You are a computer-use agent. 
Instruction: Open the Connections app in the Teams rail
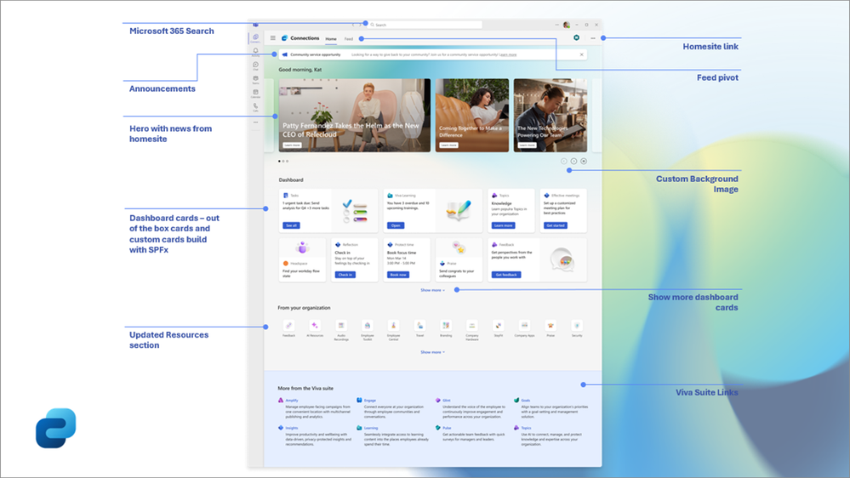pos(255,38)
